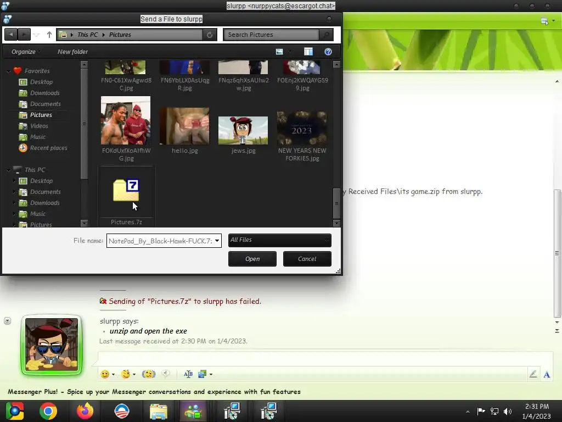Open the All Files type dropdown

click(279, 240)
